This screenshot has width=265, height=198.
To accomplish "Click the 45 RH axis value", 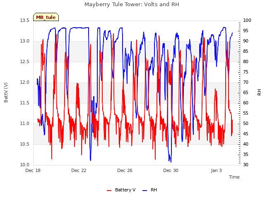I will pos(246,134).
